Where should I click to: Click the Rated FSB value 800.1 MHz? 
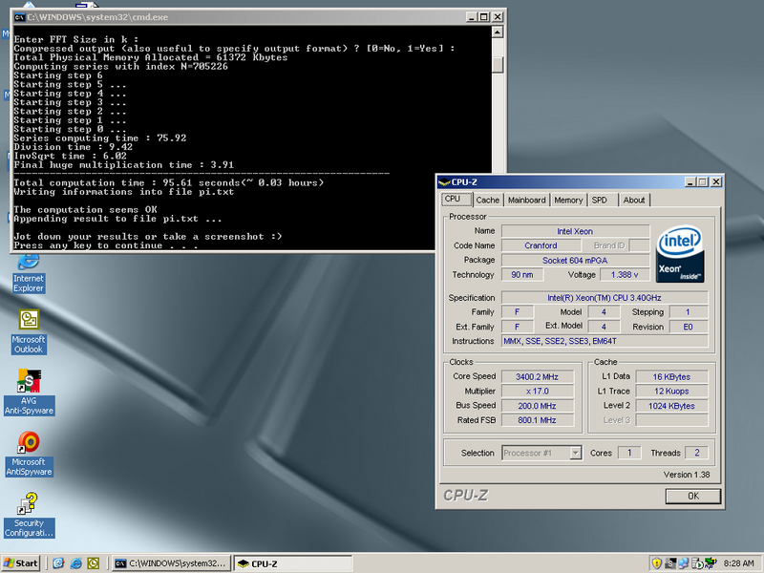[538, 420]
